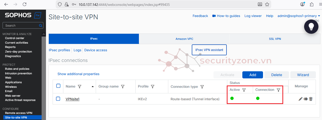322x120 pixels.
Task: Tick the VPNsite1 row checkbox
Action: [58, 99]
